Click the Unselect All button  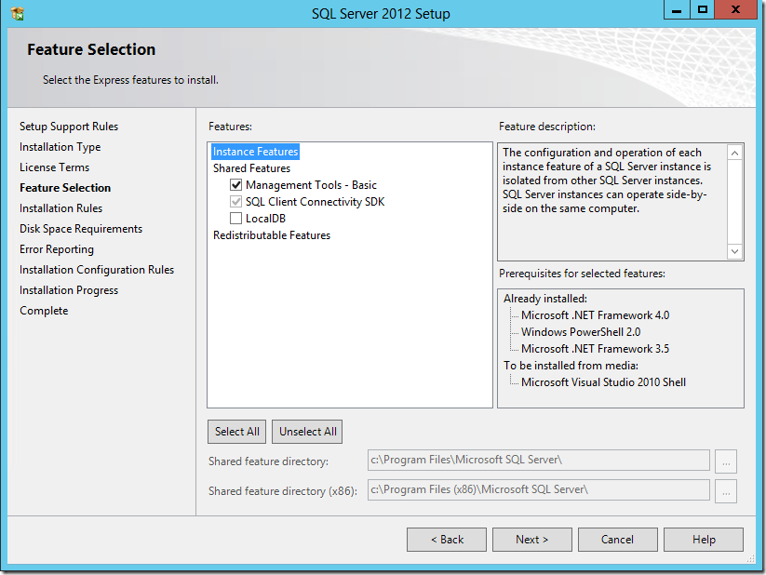tap(307, 432)
